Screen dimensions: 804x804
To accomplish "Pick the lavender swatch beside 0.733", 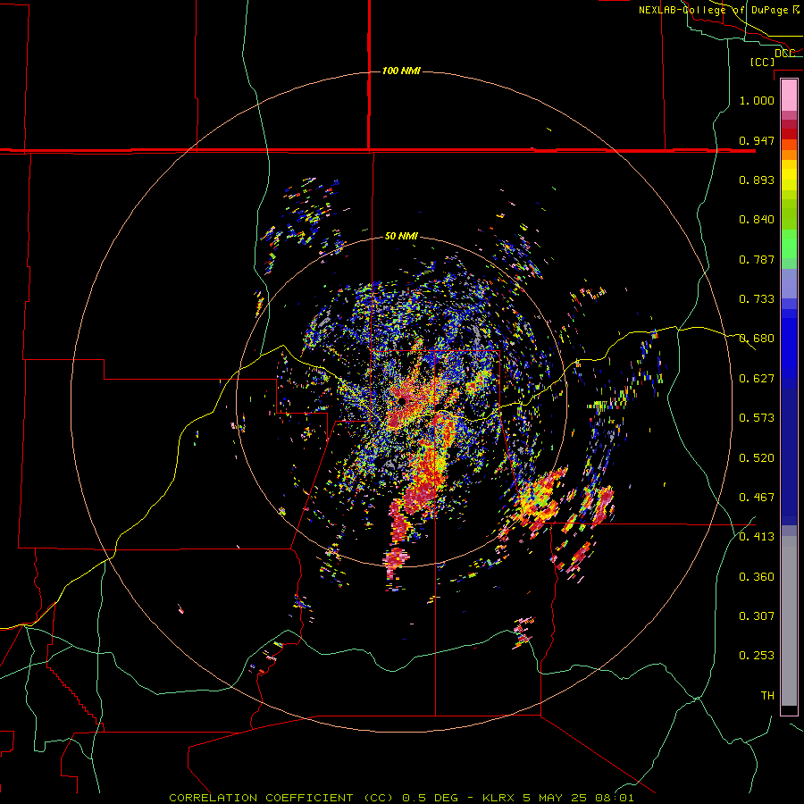I will [x=789, y=284].
